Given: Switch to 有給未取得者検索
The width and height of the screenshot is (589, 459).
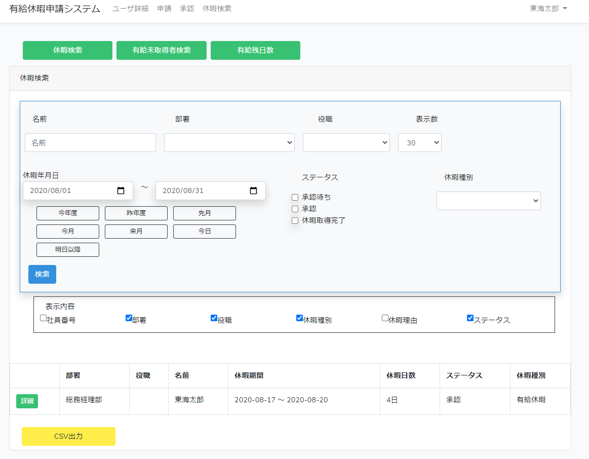Looking at the screenshot, I should point(162,50).
